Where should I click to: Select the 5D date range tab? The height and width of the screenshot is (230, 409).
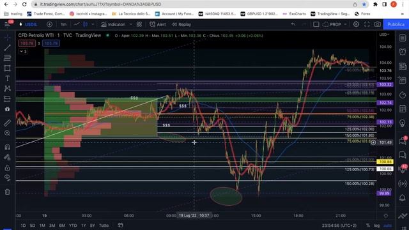click(33, 226)
